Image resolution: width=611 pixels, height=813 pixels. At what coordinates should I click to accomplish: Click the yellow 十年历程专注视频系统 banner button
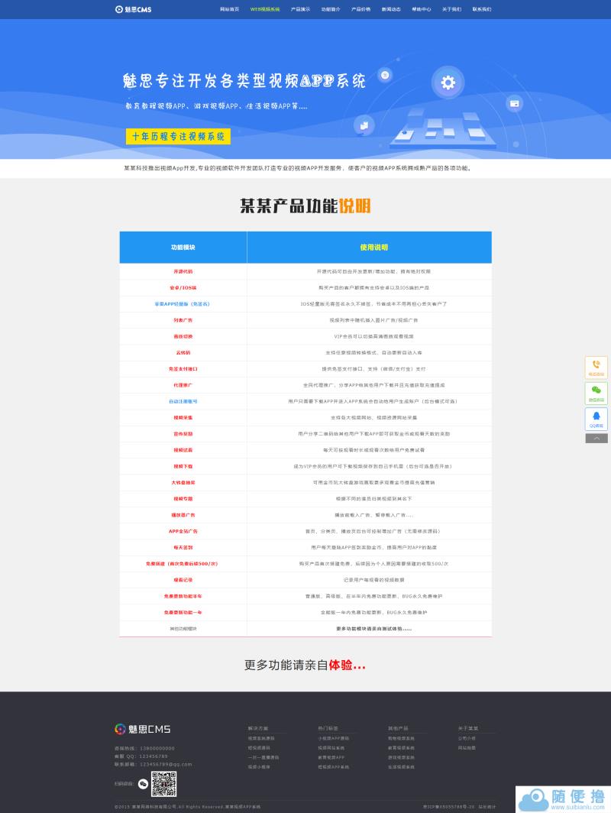click(178, 137)
